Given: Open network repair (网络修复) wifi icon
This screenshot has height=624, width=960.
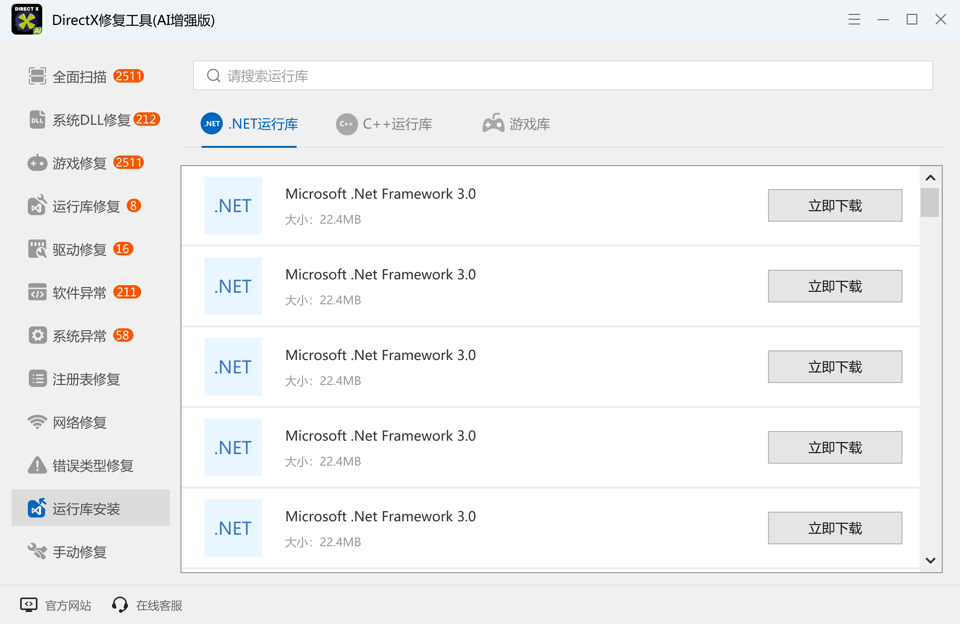Looking at the screenshot, I should tap(37, 422).
